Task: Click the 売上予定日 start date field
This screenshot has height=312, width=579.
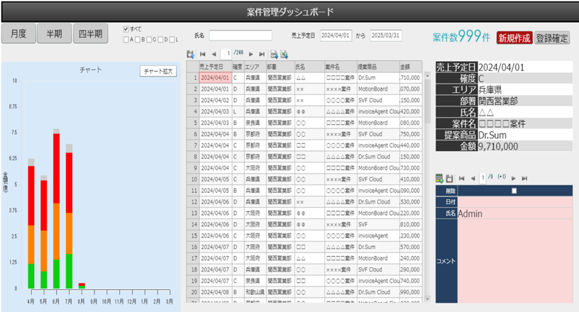Action: coord(336,35)
